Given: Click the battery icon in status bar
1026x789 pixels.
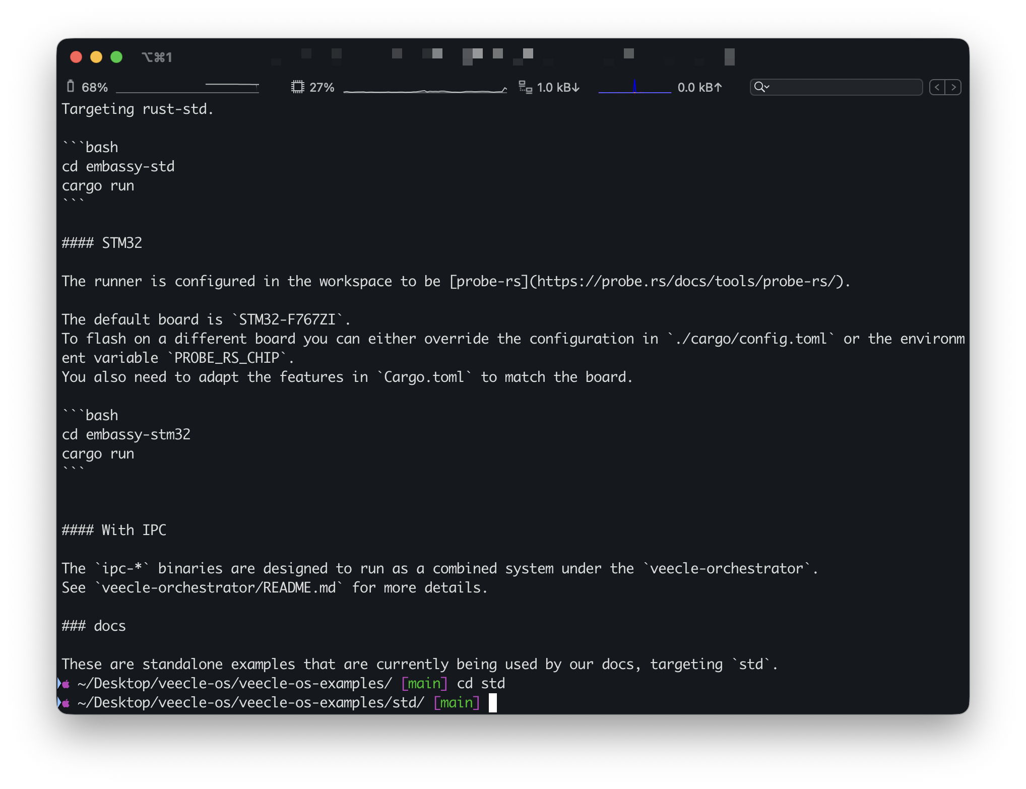Looking at the screenshot, I should coord(71,87).
